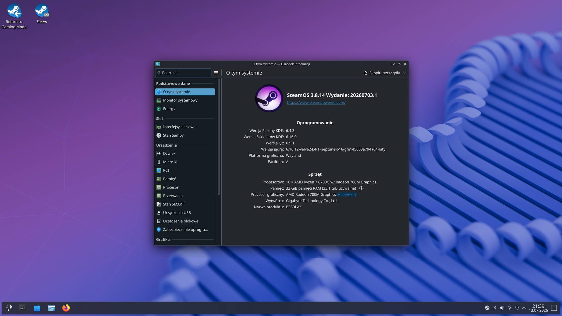Click the Wayland platform value
This screenshot has width=562, height=316.
293,156
